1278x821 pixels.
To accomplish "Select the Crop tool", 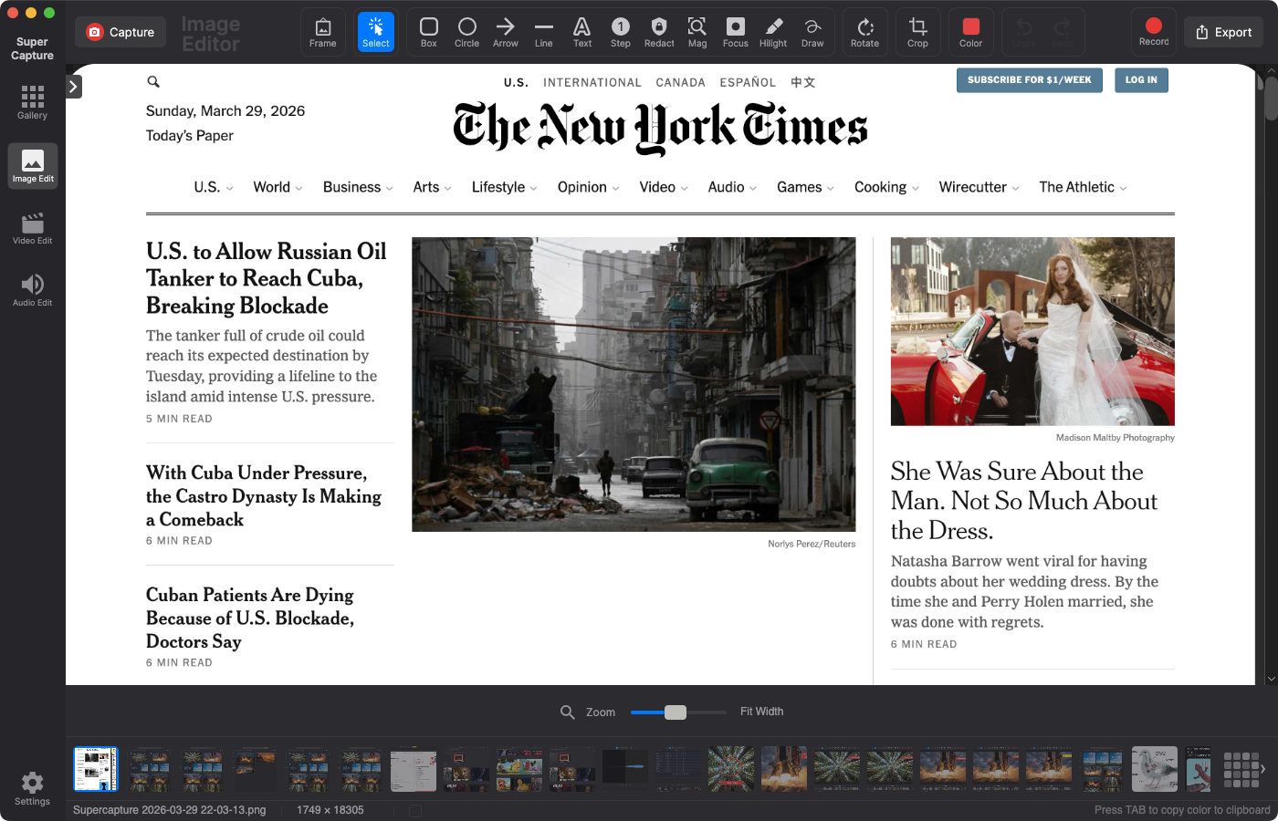I will [x=917, y=32].
